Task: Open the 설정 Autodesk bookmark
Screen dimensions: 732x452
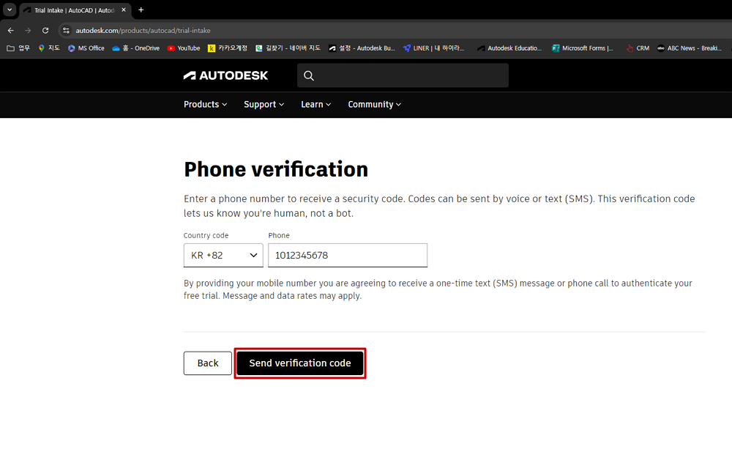Action: point(362,48)
